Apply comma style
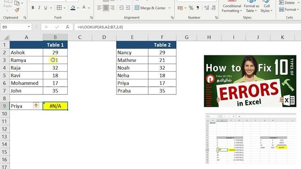This screenshot has width=301, height=169. coord(198,8)
